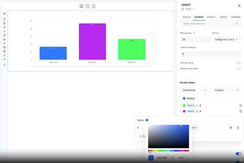Viewport: 244px width, 163px height.
Task: Click the value 8 in Metric ≥ rule
Action: pos(200,111)
